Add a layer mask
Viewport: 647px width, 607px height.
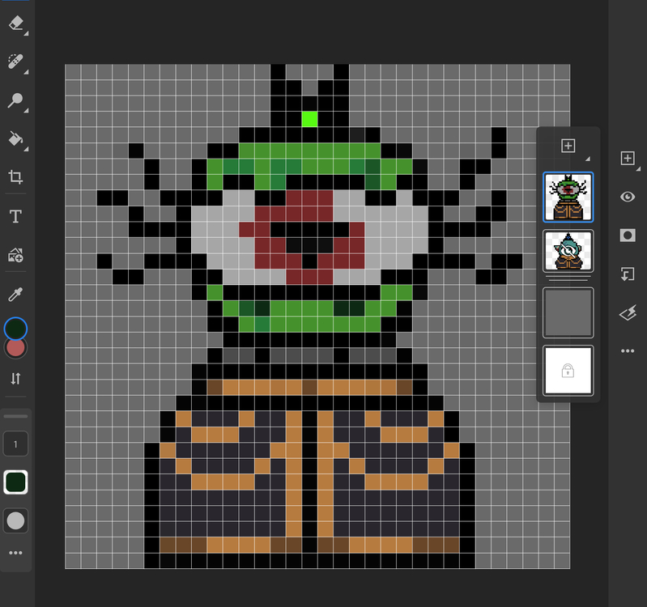point(628,236)
